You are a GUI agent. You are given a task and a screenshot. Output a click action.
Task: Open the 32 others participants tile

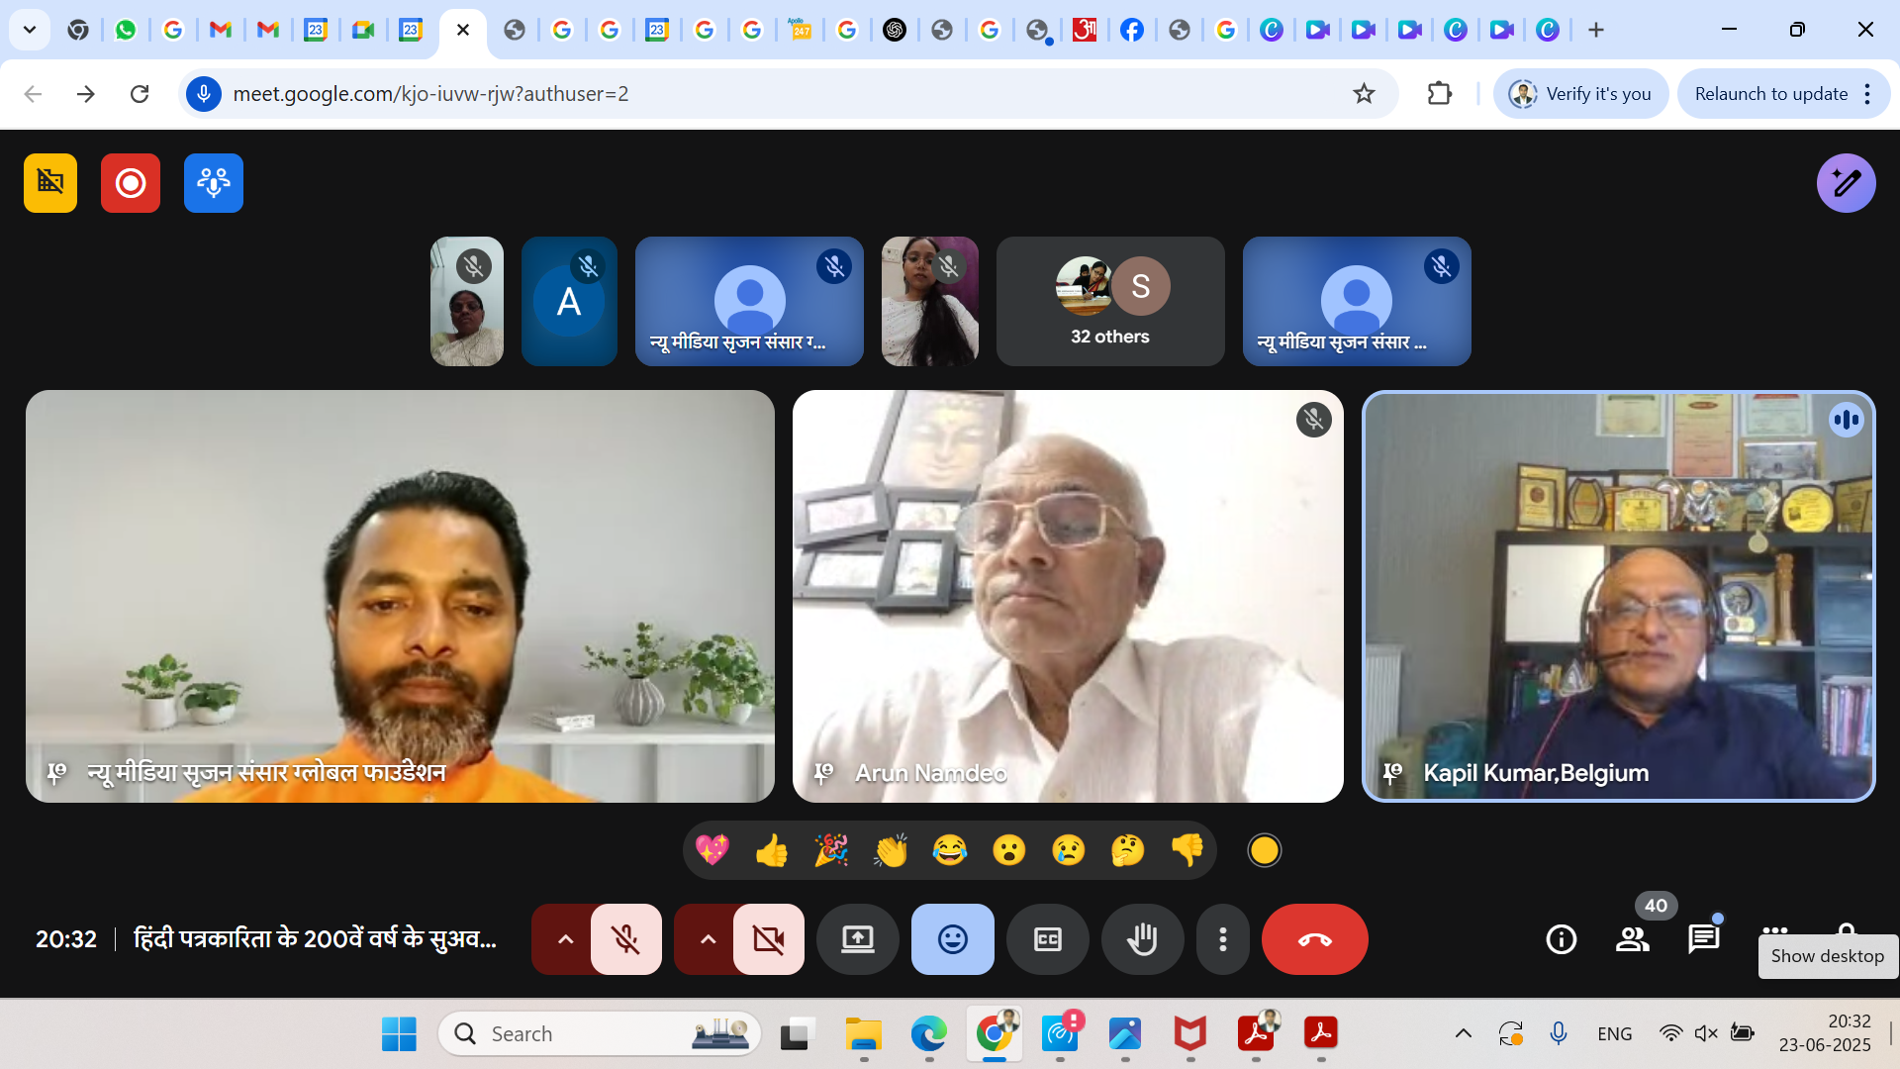tap(1110, 302)
